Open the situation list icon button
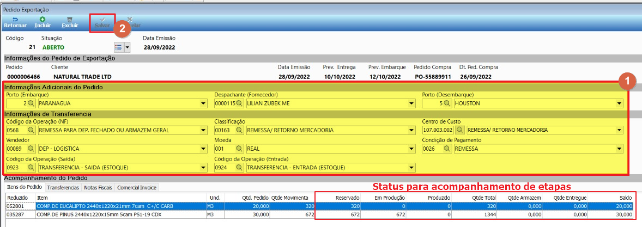 (118, 47)
